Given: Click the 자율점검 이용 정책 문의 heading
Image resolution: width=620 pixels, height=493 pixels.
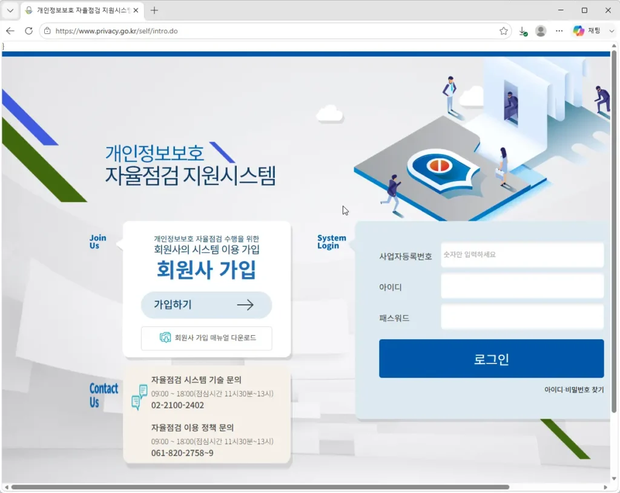Looking at the screenshot, I should point(192,428).
